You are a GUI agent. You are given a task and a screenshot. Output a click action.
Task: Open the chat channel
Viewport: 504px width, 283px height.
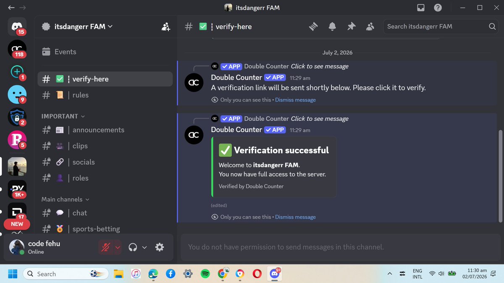pyautogui.click(x=105, y=213)
